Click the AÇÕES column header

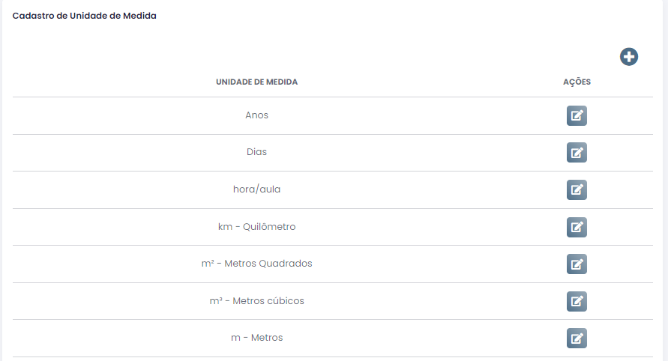[x=577, y=82]
